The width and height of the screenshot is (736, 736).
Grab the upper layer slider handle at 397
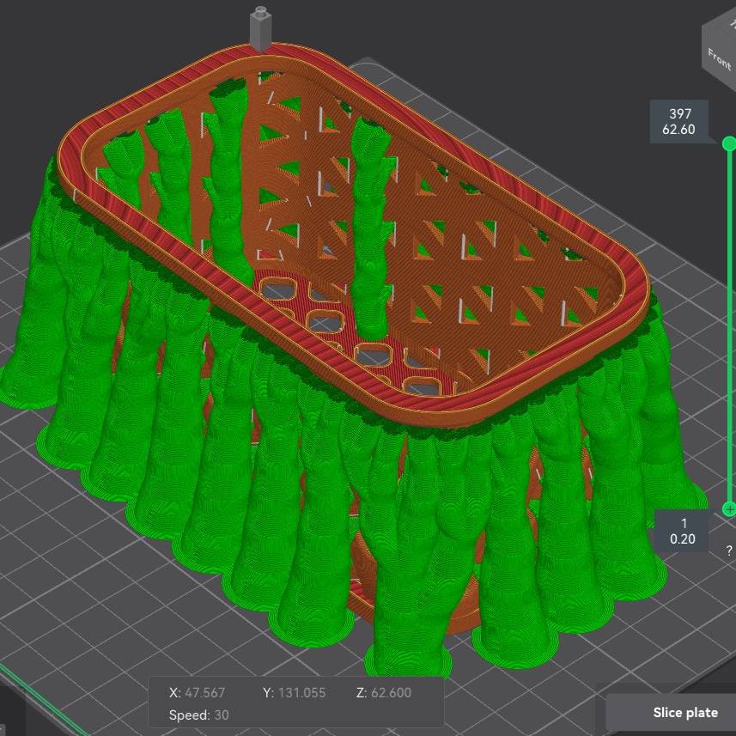click(x=729, y=143)
